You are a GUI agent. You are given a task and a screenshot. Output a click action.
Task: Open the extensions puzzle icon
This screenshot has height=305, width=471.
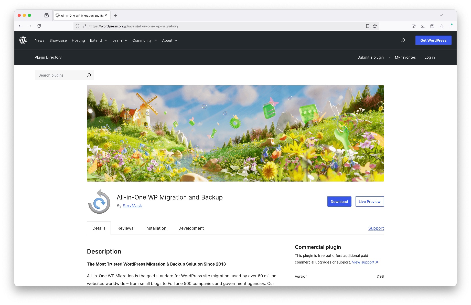coord(441,26)
